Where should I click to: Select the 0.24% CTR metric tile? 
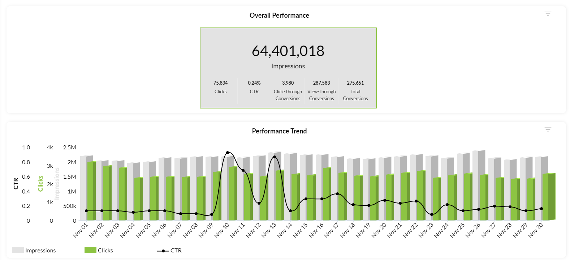(x=254, y=87)
